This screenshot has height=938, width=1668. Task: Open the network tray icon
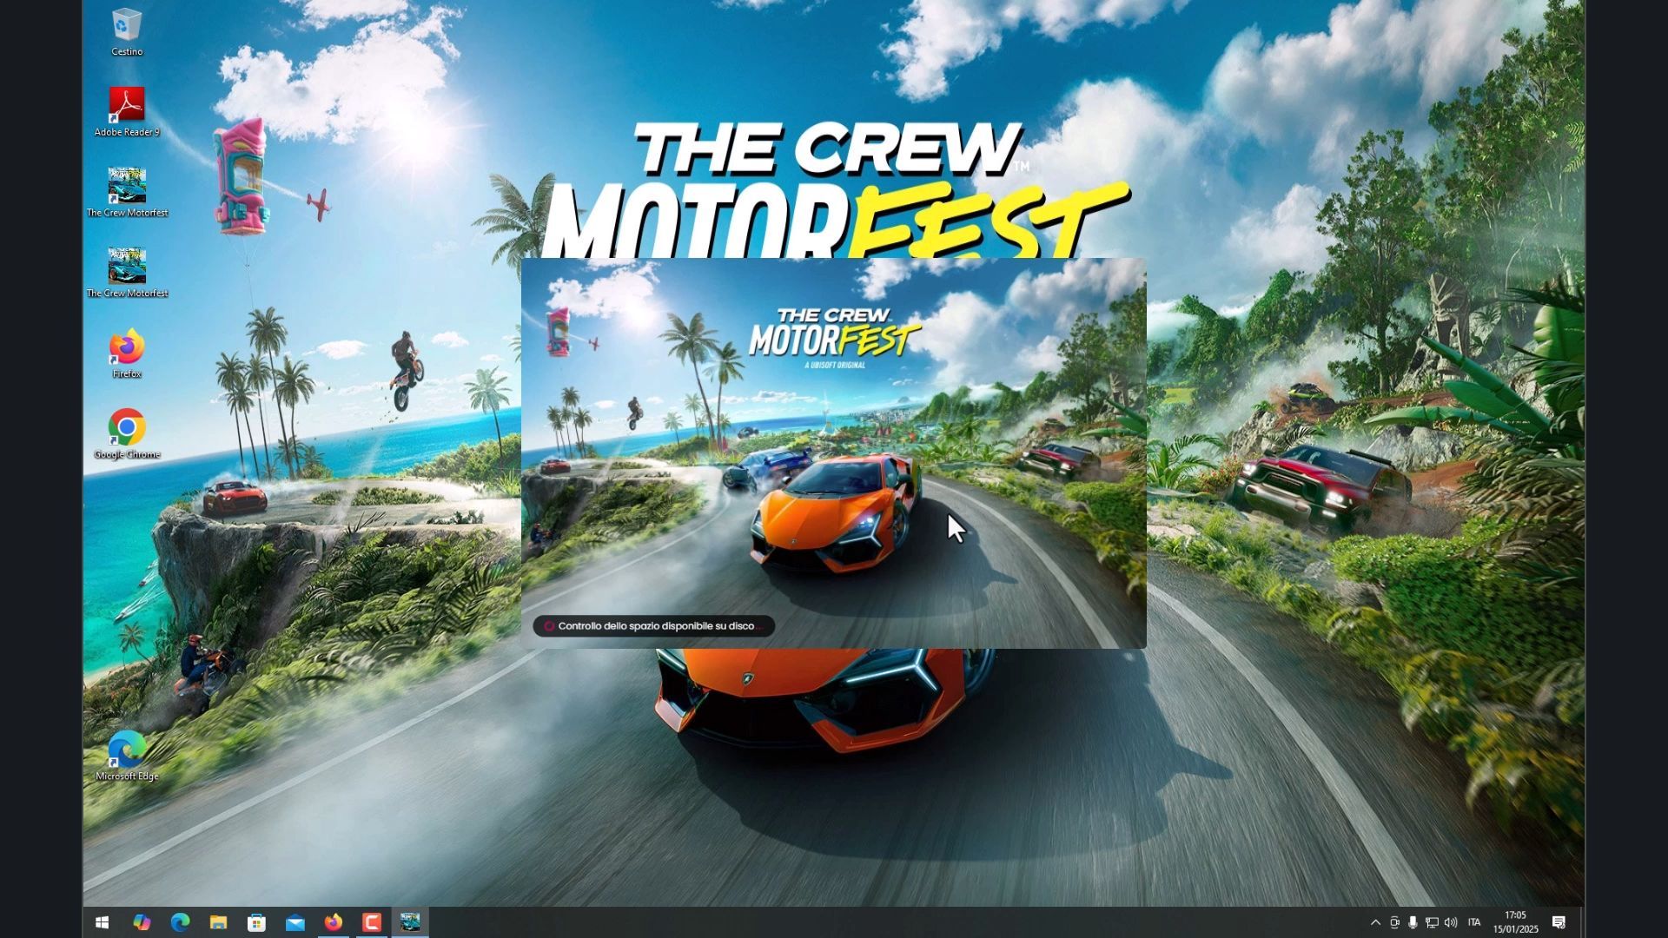[x=1432, y=922]
